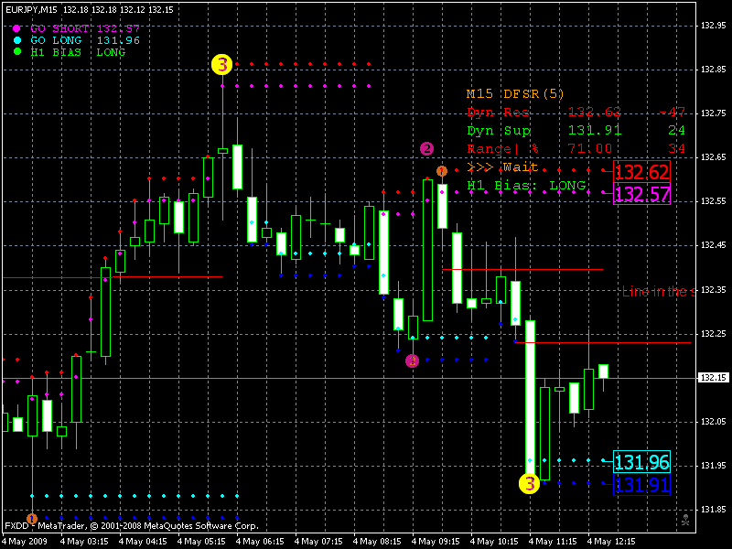This screenshot has width=732, height=549.
Task: Select the magenta 2 marker above Wait text
Action: tap(426, 148)
